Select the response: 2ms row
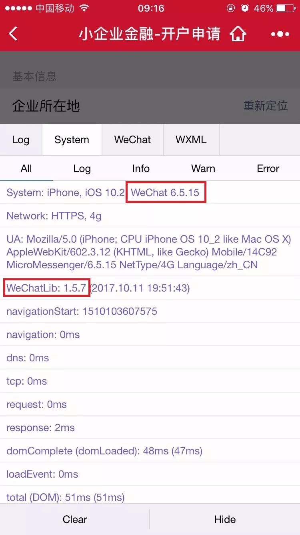The height and width of the screenshot is (535, 300). tap(150, 428)
